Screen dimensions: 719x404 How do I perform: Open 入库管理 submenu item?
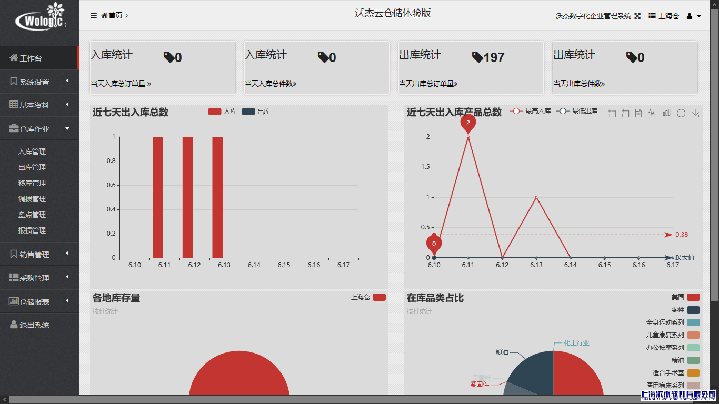(x=32, y=151)
